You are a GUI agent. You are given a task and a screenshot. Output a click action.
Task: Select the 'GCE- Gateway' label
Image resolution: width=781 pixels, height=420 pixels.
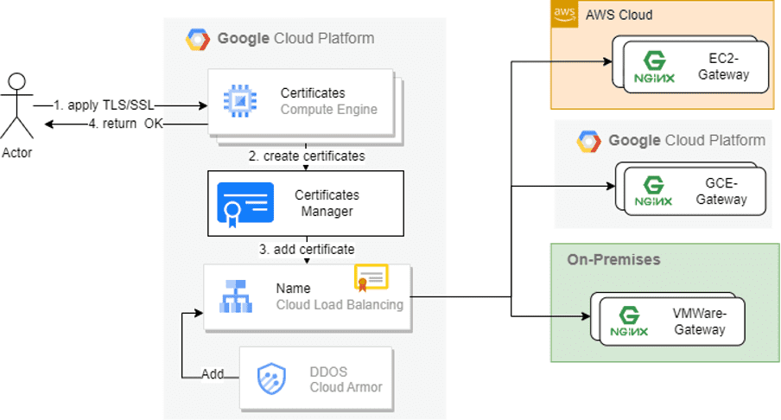[721, 191]
